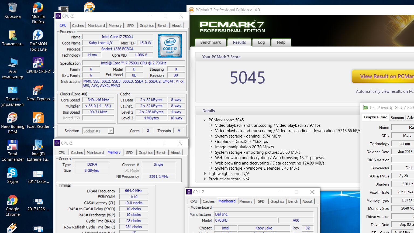Screen dimensions: 414x233
Task: Open About tab in top CPU-Z window
Action: coord(177,26)
